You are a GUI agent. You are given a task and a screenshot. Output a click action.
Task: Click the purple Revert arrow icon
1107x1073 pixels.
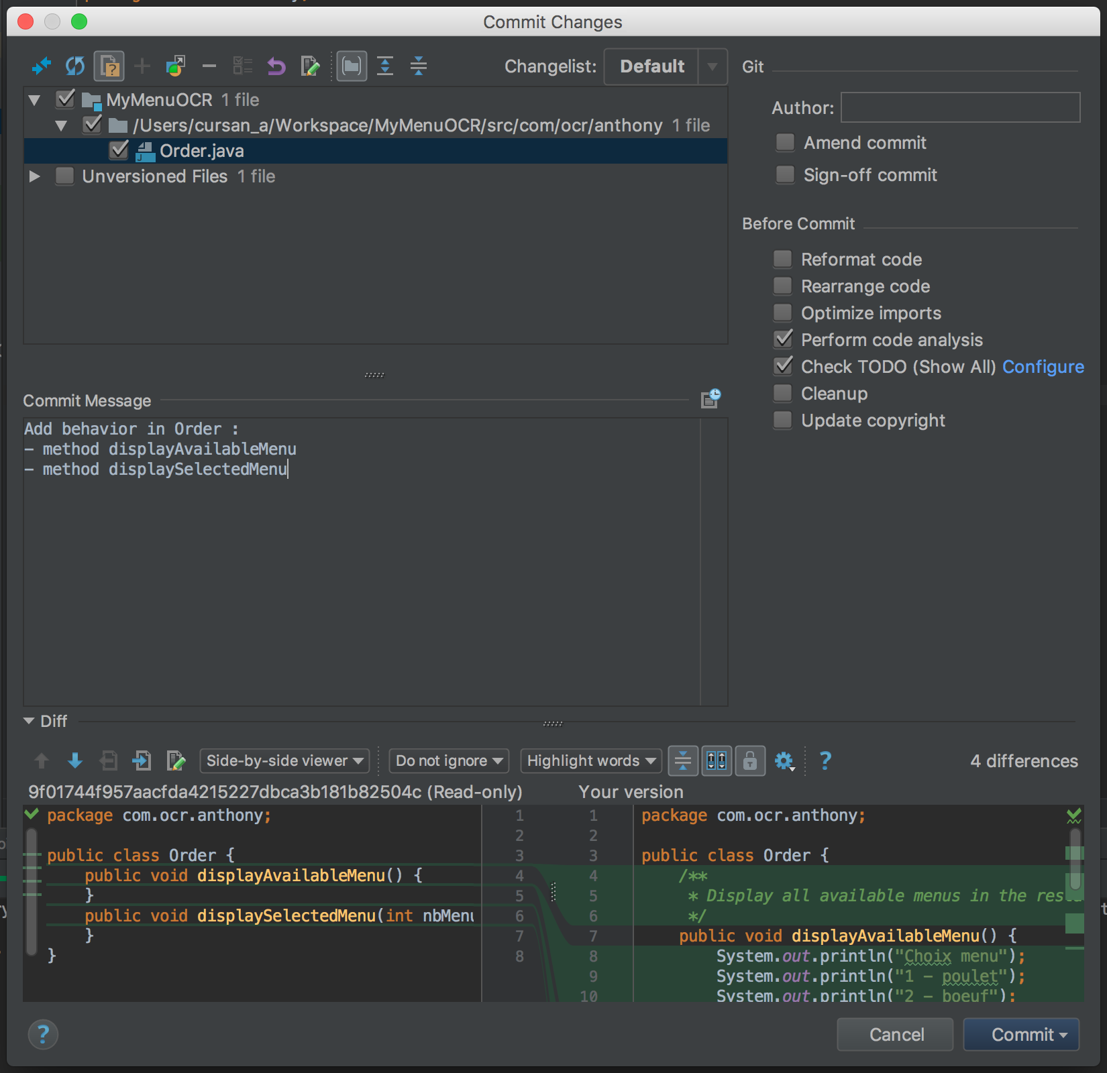point(276,66)
